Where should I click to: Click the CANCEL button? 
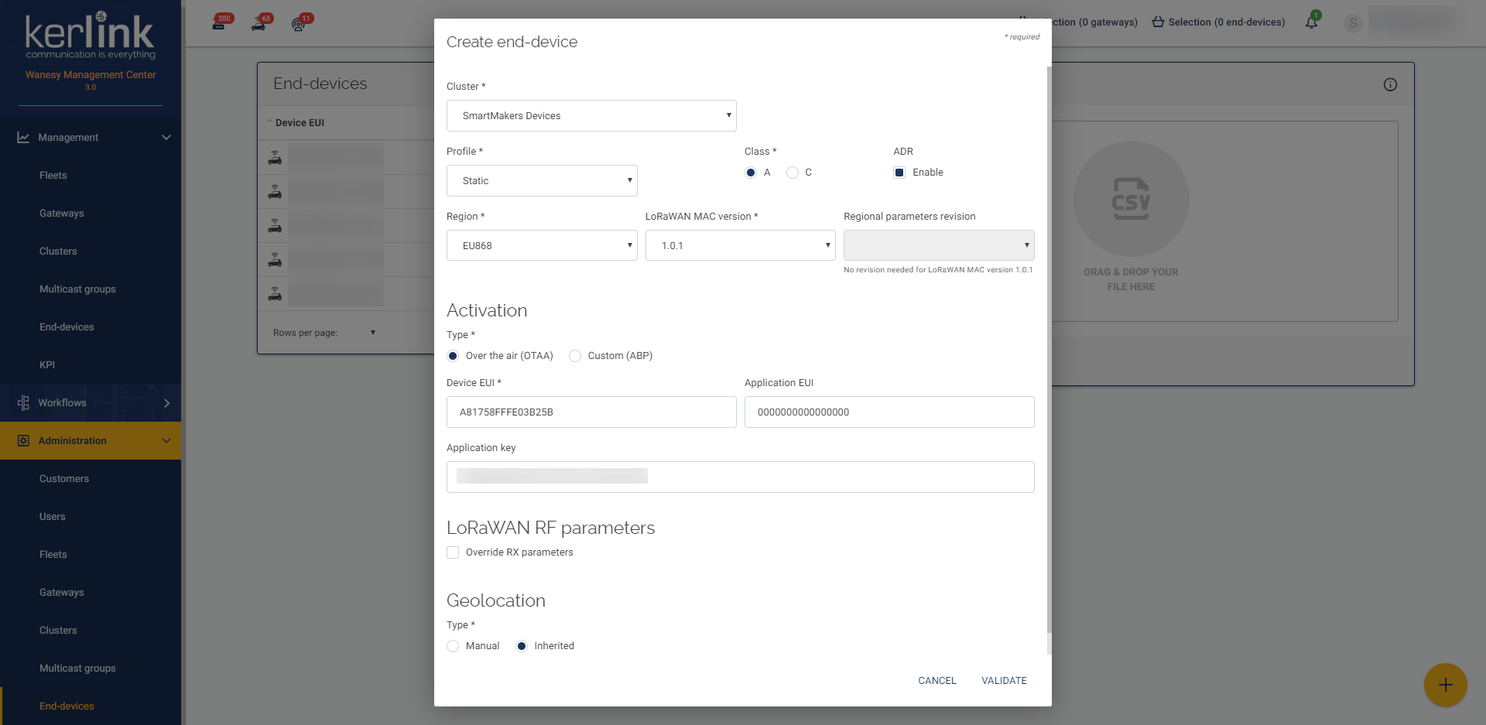tap(936, 681)
